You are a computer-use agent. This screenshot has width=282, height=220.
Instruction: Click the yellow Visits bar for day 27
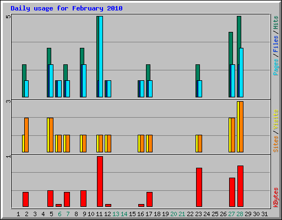pyautogui.click(x=230, y=135)
